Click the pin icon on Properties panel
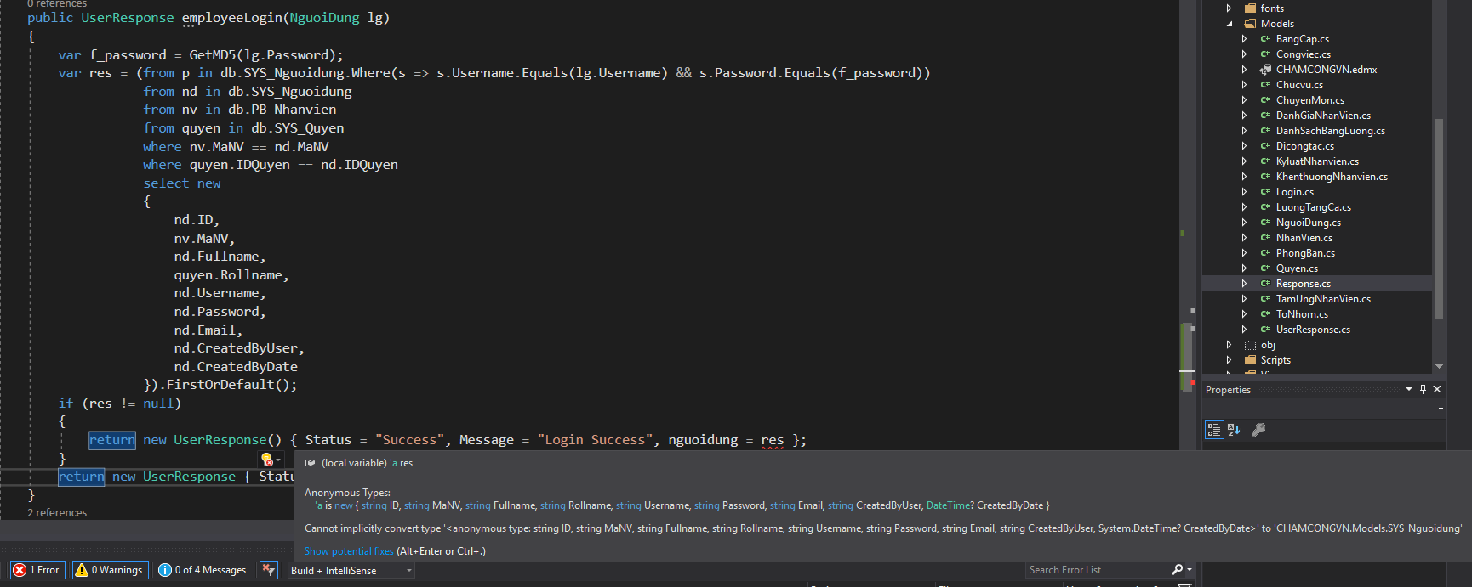 [x=1423, y=389]
